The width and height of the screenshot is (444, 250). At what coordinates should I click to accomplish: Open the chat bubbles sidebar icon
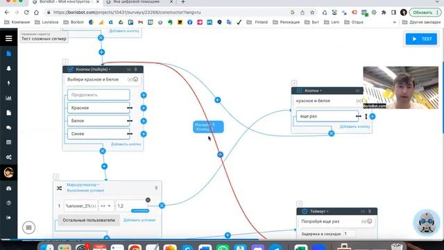(9, 128)
